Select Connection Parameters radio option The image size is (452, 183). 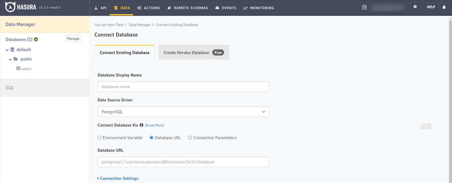[x=190, y=138]
